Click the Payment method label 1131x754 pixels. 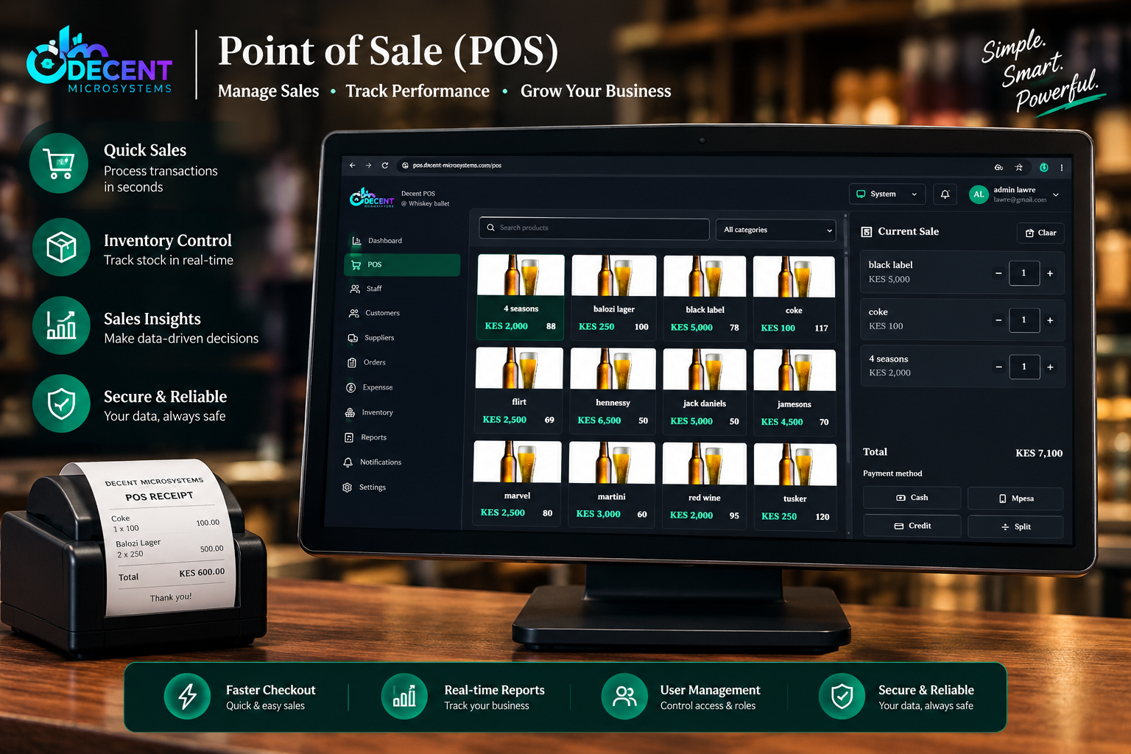coord(892,473)
